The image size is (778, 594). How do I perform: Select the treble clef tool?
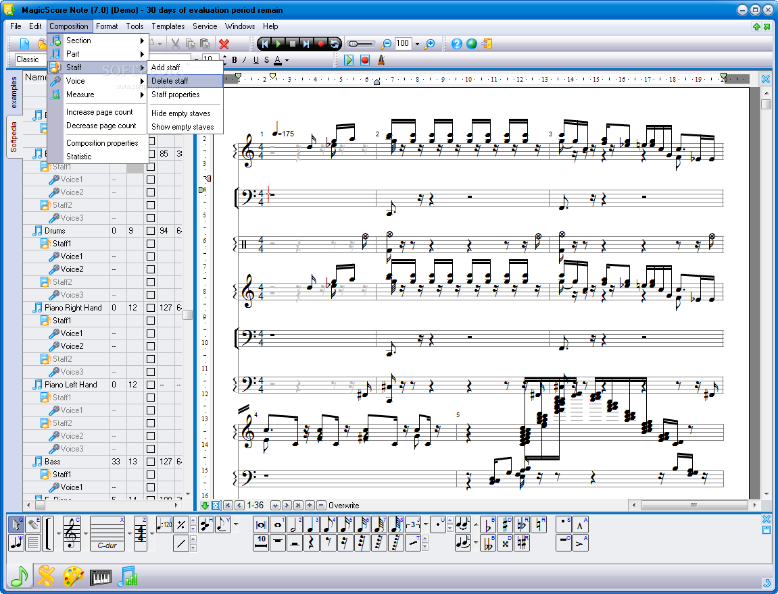click(72, 533)
